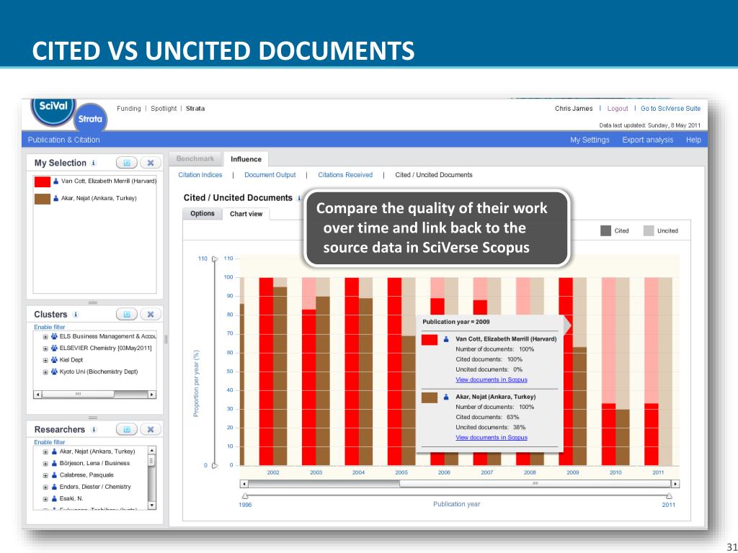Clear Researchers with the X button

(151, 429)
